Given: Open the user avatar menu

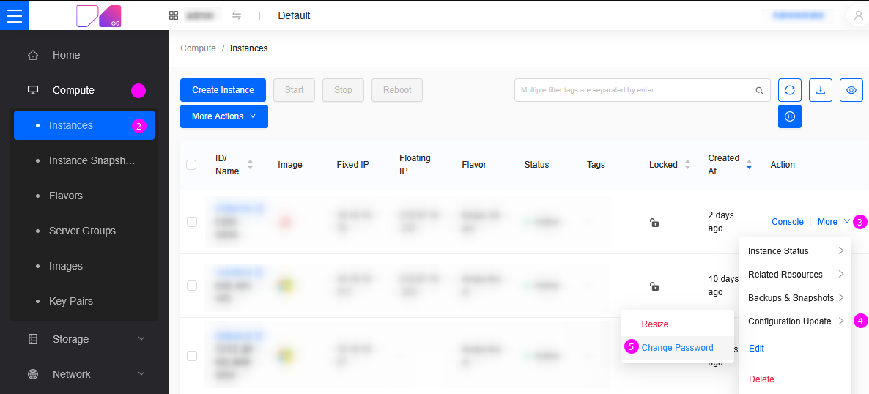Looking at the screenshot, I should [x=857, y=15].
